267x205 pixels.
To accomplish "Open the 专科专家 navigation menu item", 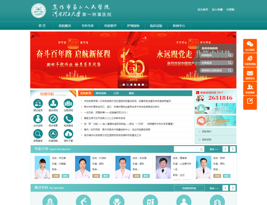I will (87, 25).
